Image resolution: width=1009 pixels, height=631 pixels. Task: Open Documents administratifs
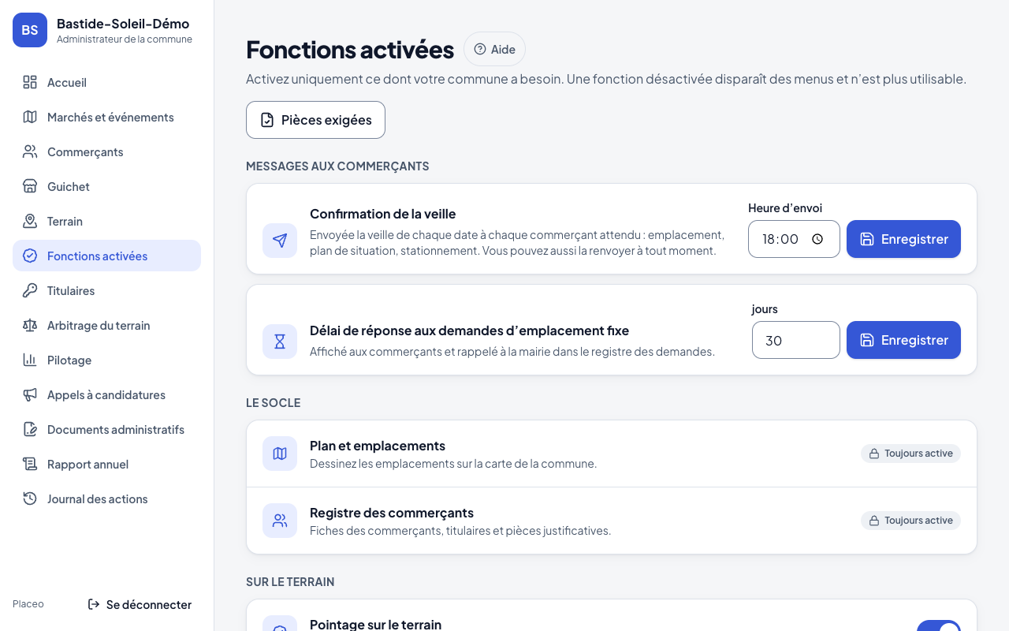point(106,429)
